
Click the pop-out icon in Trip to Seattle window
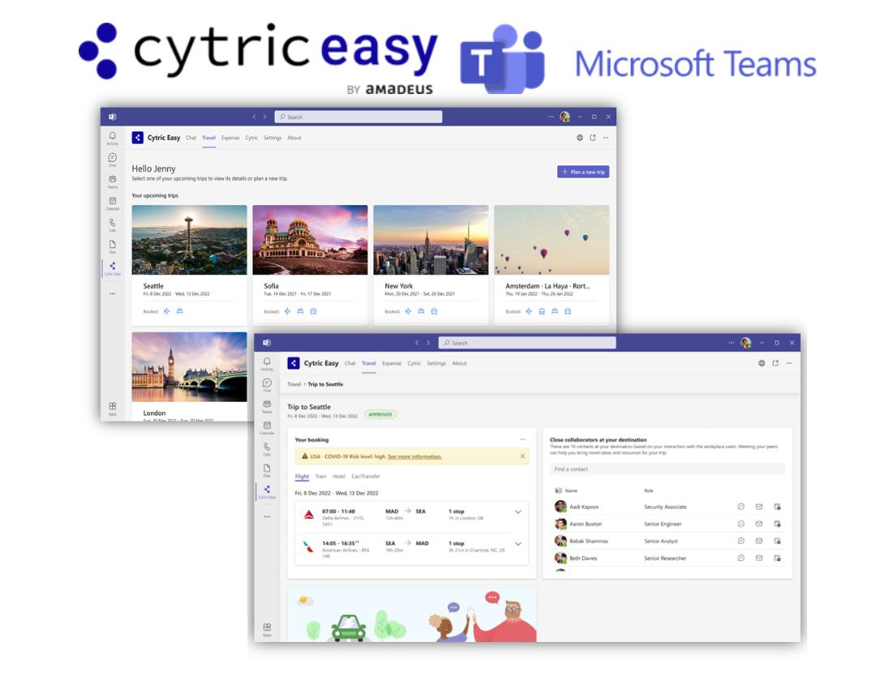(x=775, y=363)
